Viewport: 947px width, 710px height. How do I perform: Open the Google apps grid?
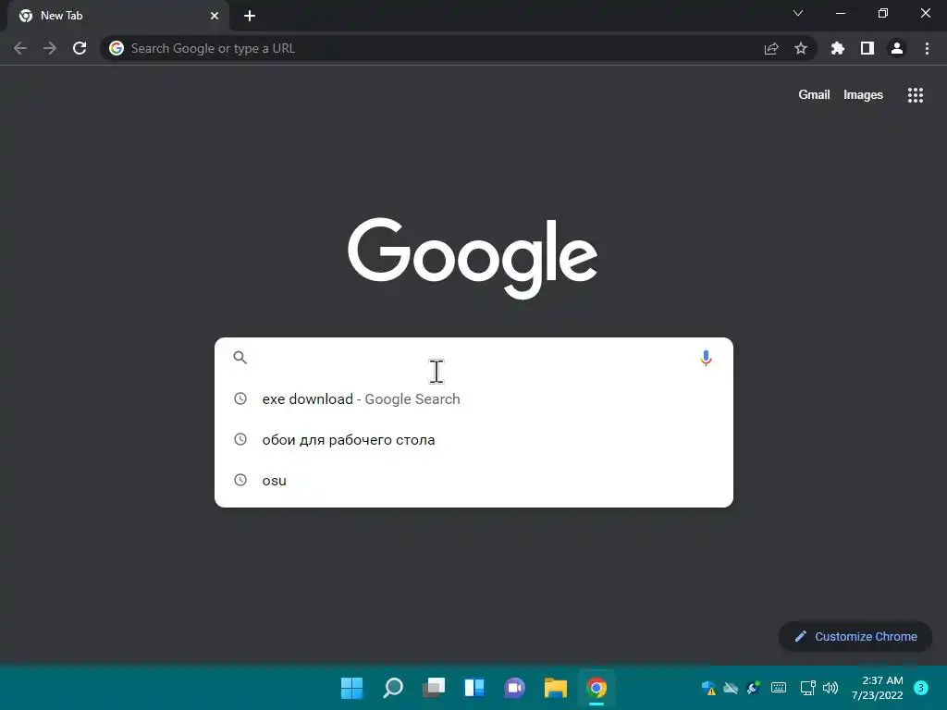[x=916, y=95]
